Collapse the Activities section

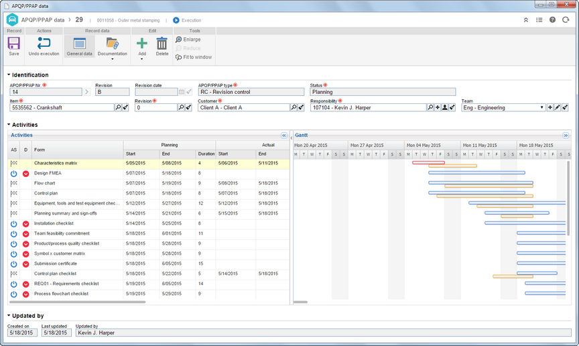click(9, 125)
